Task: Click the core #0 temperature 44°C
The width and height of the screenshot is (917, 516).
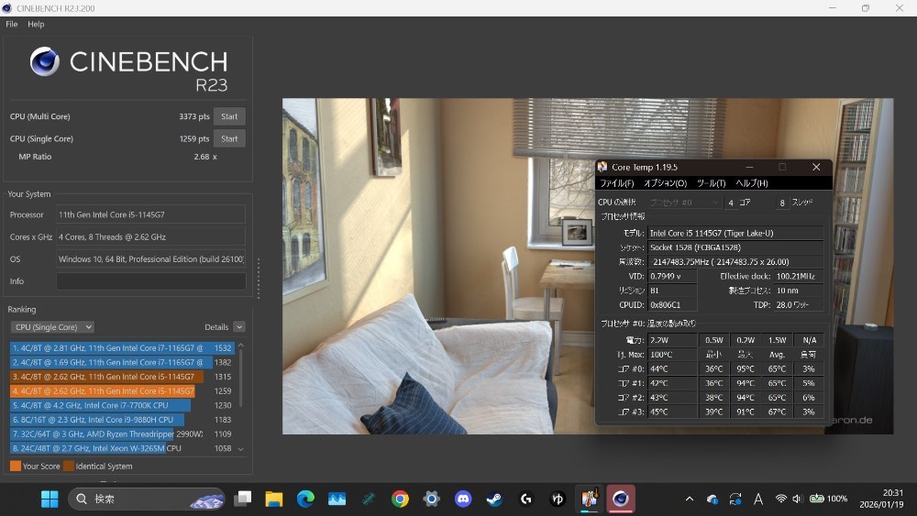Action: click(672, 368)
